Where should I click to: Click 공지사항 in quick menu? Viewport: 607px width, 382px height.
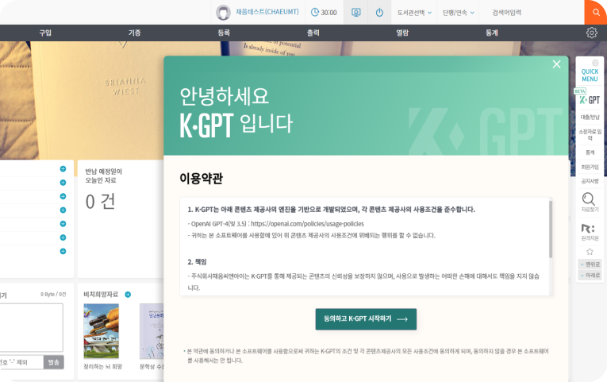[x=590, y=181]
